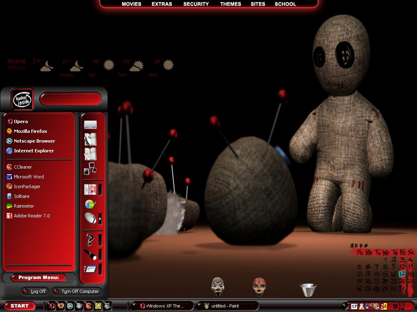Expand the Connect To submenu arrow
This screenshot has width=417, height=312.
100,219
